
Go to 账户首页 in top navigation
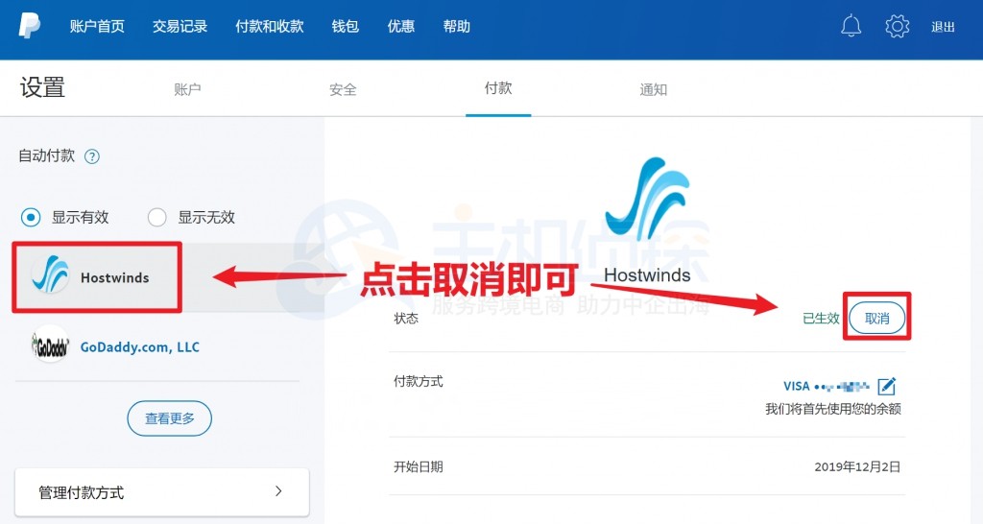(97, 26)
